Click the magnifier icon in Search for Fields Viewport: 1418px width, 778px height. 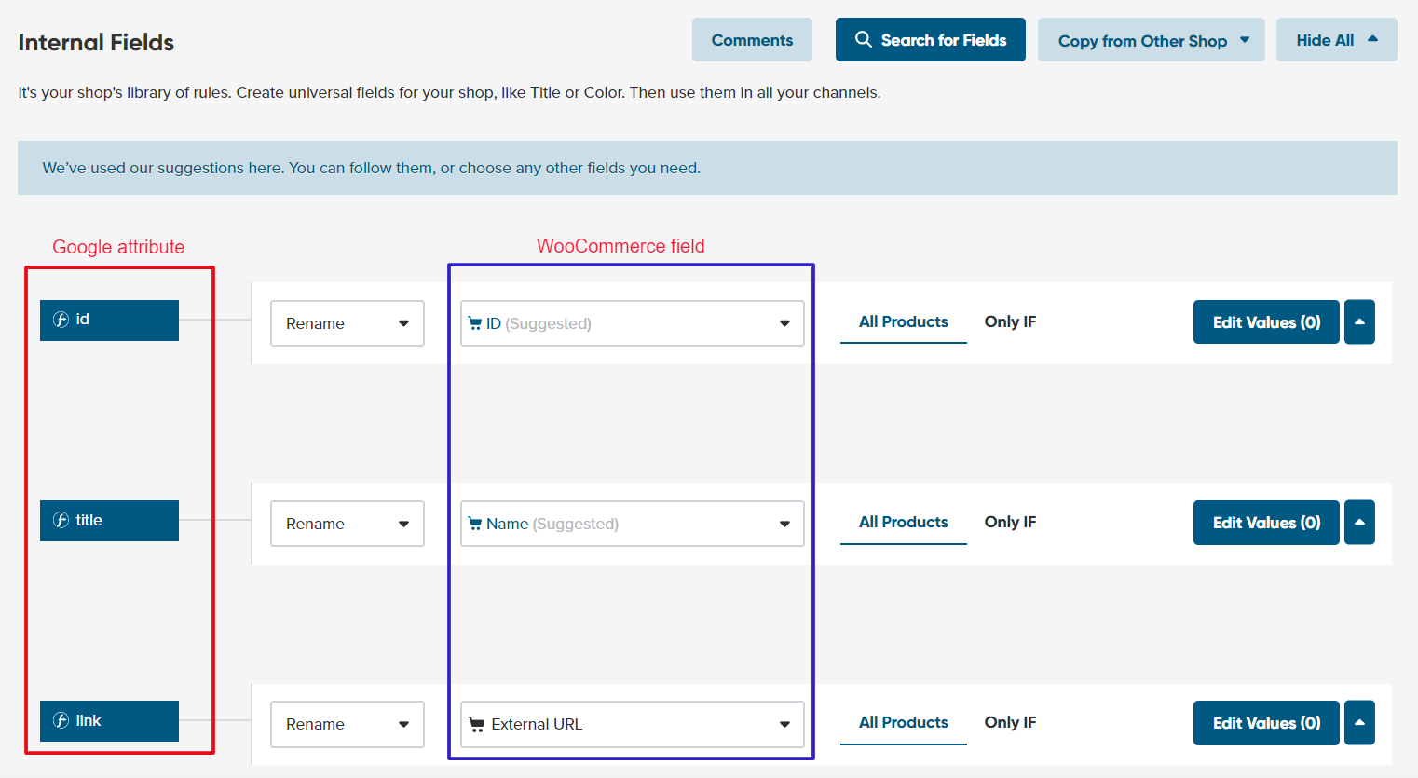point(864,39)
